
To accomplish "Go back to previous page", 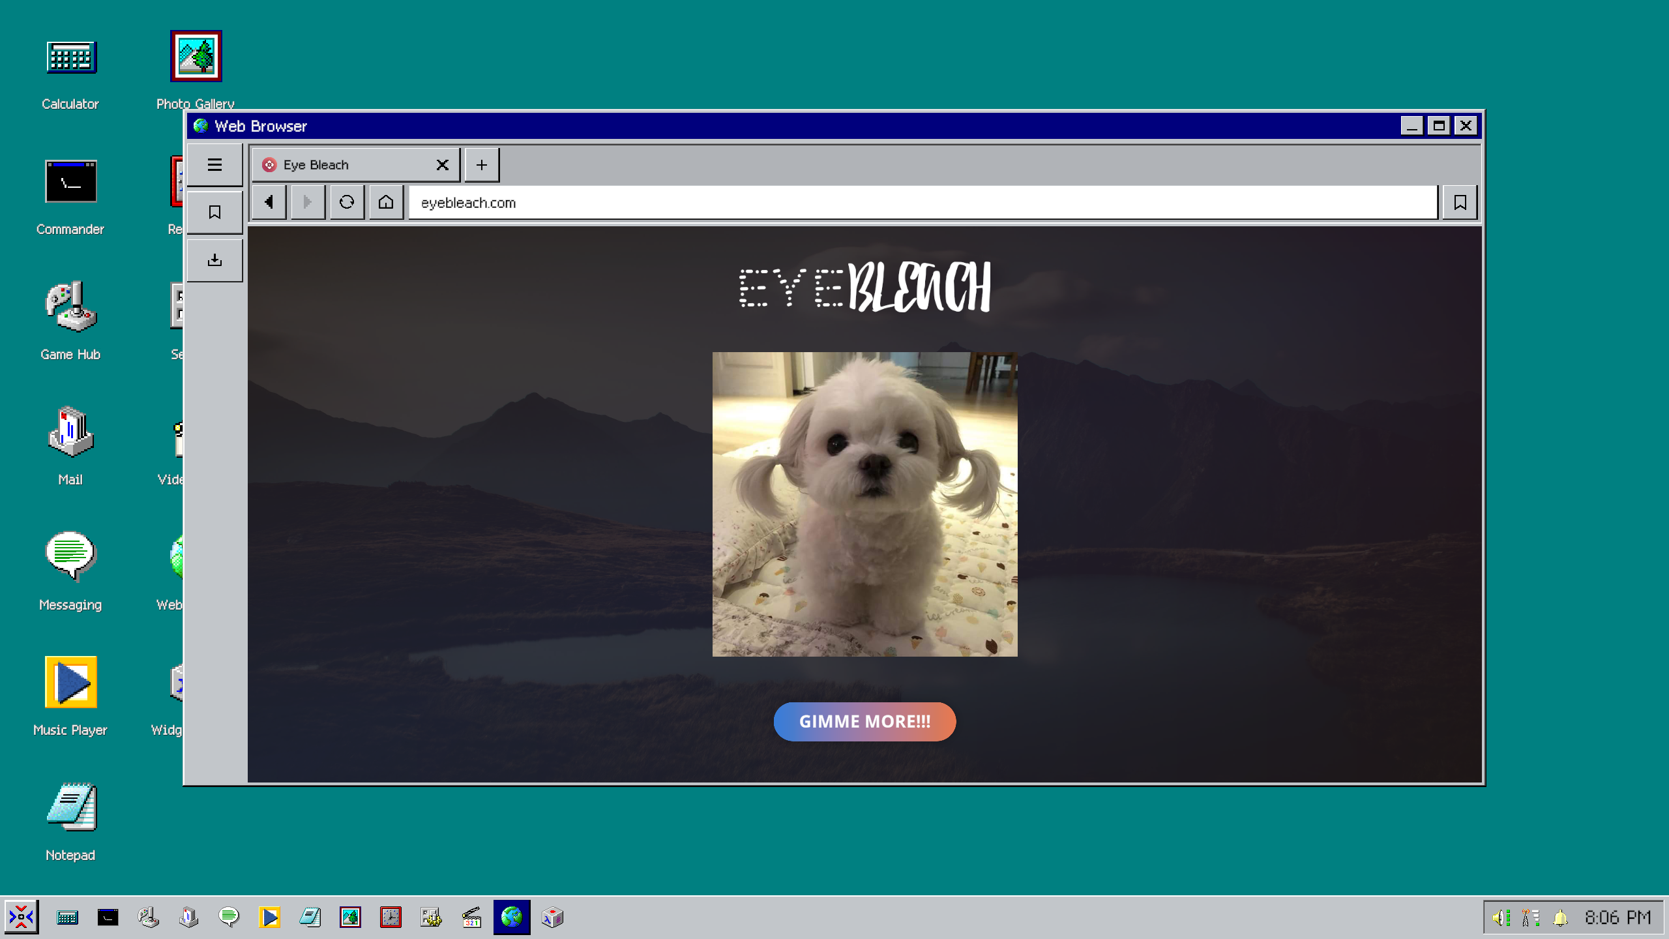I will click(x=269, y=202).
